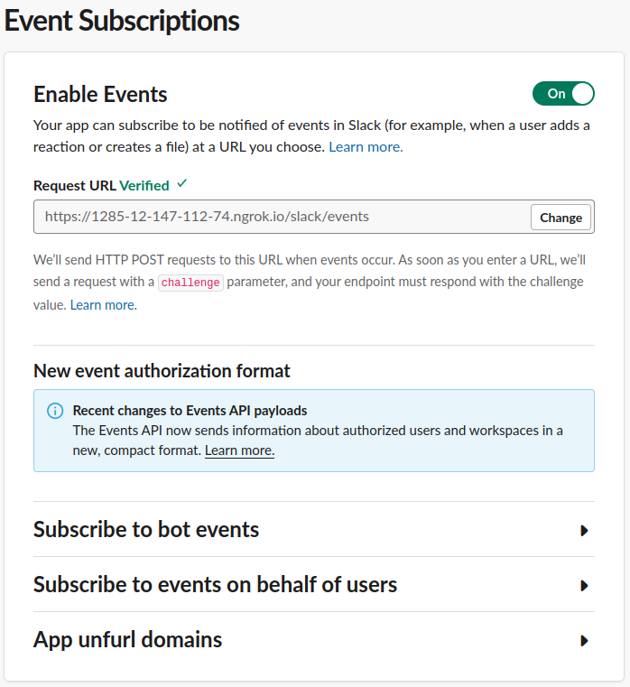Screen dimensions: 630x687
Task: Click the Request URL label
Action: [75, 186]
